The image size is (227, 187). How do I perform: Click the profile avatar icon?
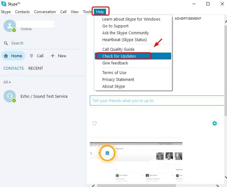[x=10, y=26]
